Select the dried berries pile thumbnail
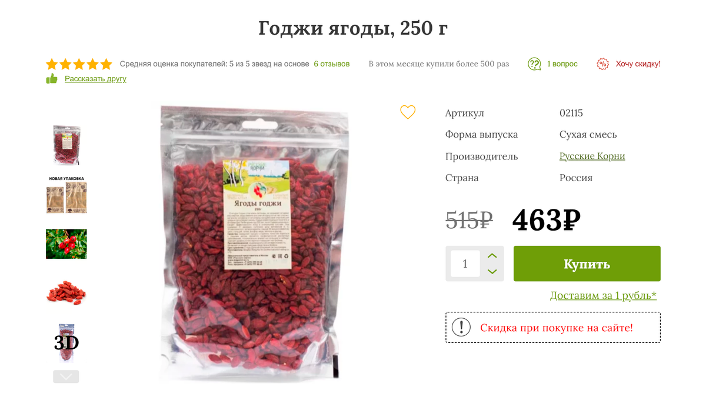Viewport: 706px width, 410px height. point(66,292)
